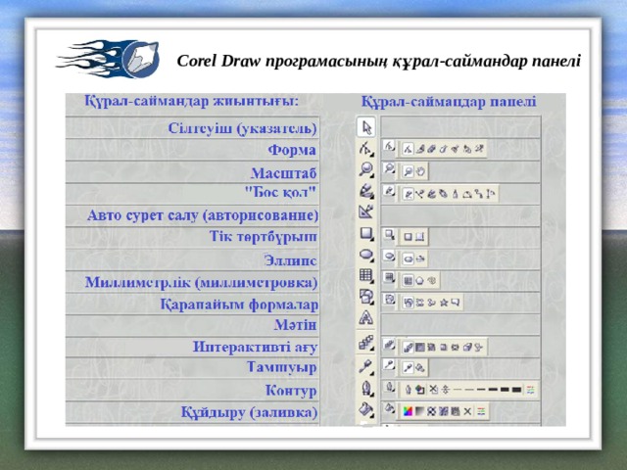Choose the Interactive Connector tool in curve flyout
This screenshot has width=627, height=470.
tap(479, 194)
